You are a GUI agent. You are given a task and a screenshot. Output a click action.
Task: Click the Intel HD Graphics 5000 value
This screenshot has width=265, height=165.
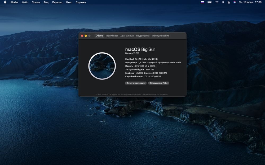tap(151, 73)
